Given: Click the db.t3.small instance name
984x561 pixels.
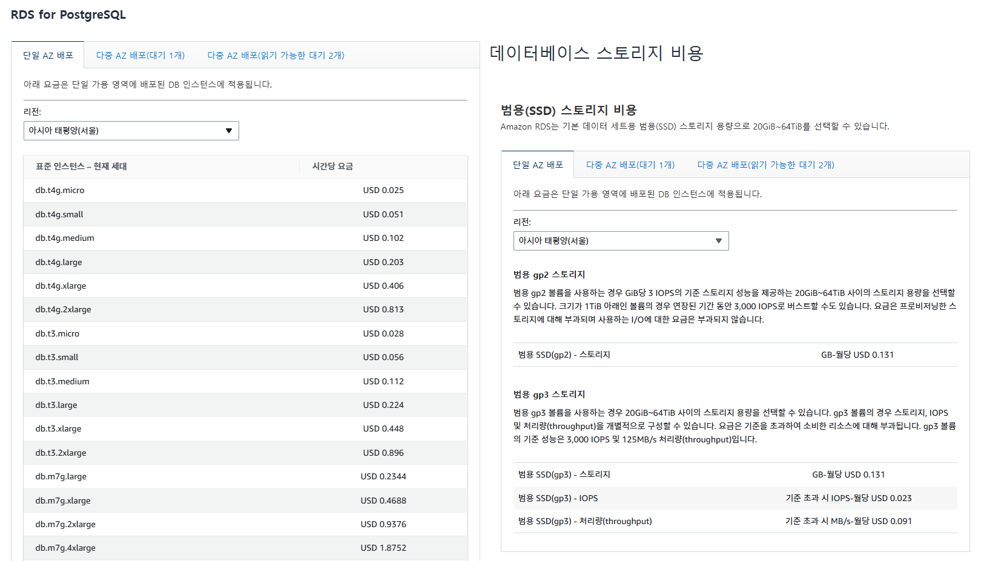Looking at the screenshot, I should point(57,357).
